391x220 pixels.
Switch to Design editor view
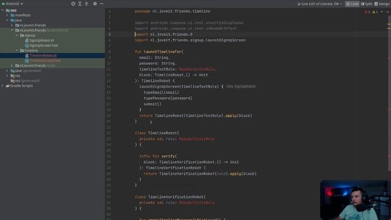[x=382, y=4]
